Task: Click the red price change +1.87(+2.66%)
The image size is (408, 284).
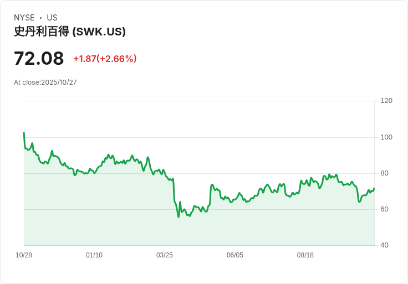Action: (105, 59)
